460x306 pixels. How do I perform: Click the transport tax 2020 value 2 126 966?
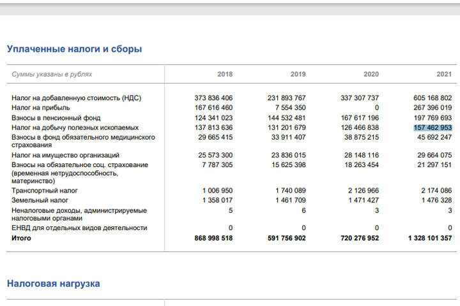click(364, 191)
